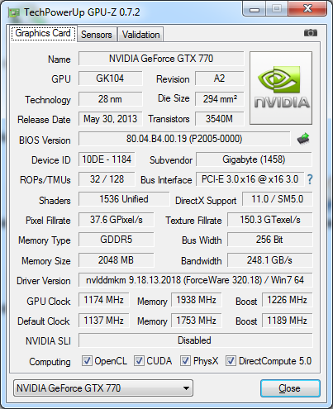Viewport: 333px width, 409px height.
Task: Click the BIOS save chip icon
Action: tap(303, 139)
